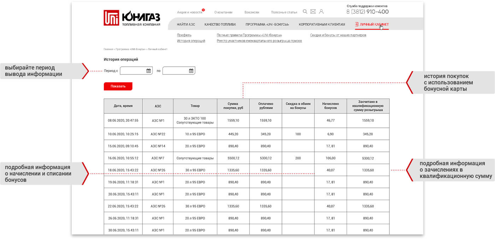Click the '10 л 95 ЕВРО' product cell
This screenshot has height=239, width=495.
click(195, 134)
